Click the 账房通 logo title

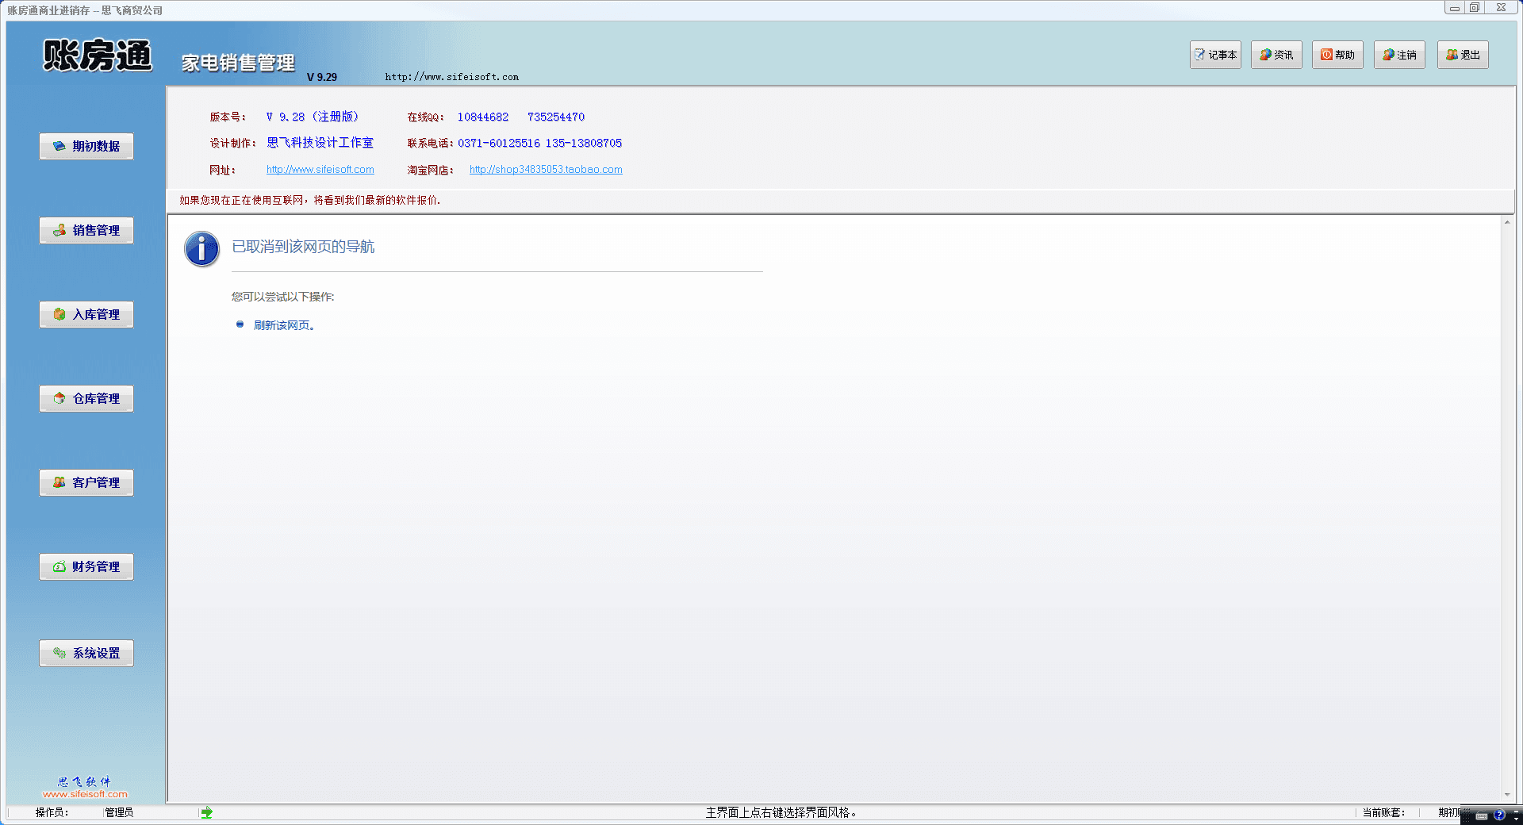pos(97,56)
